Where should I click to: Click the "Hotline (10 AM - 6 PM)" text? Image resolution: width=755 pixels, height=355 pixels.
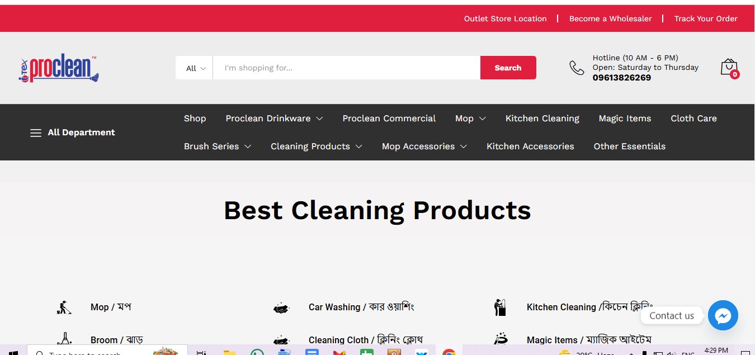(635, 58)
